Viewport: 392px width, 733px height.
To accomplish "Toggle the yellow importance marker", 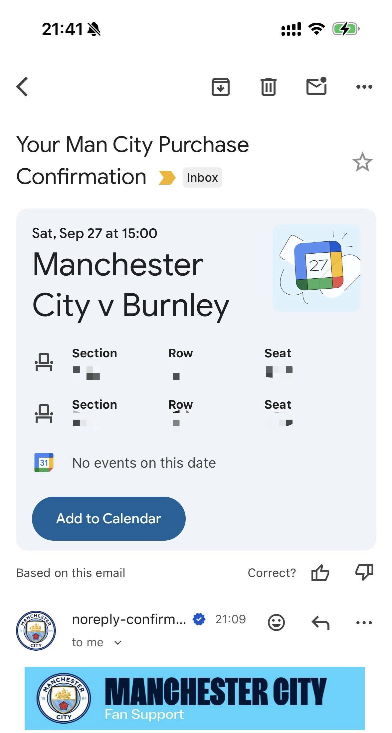I will [167, 177].
